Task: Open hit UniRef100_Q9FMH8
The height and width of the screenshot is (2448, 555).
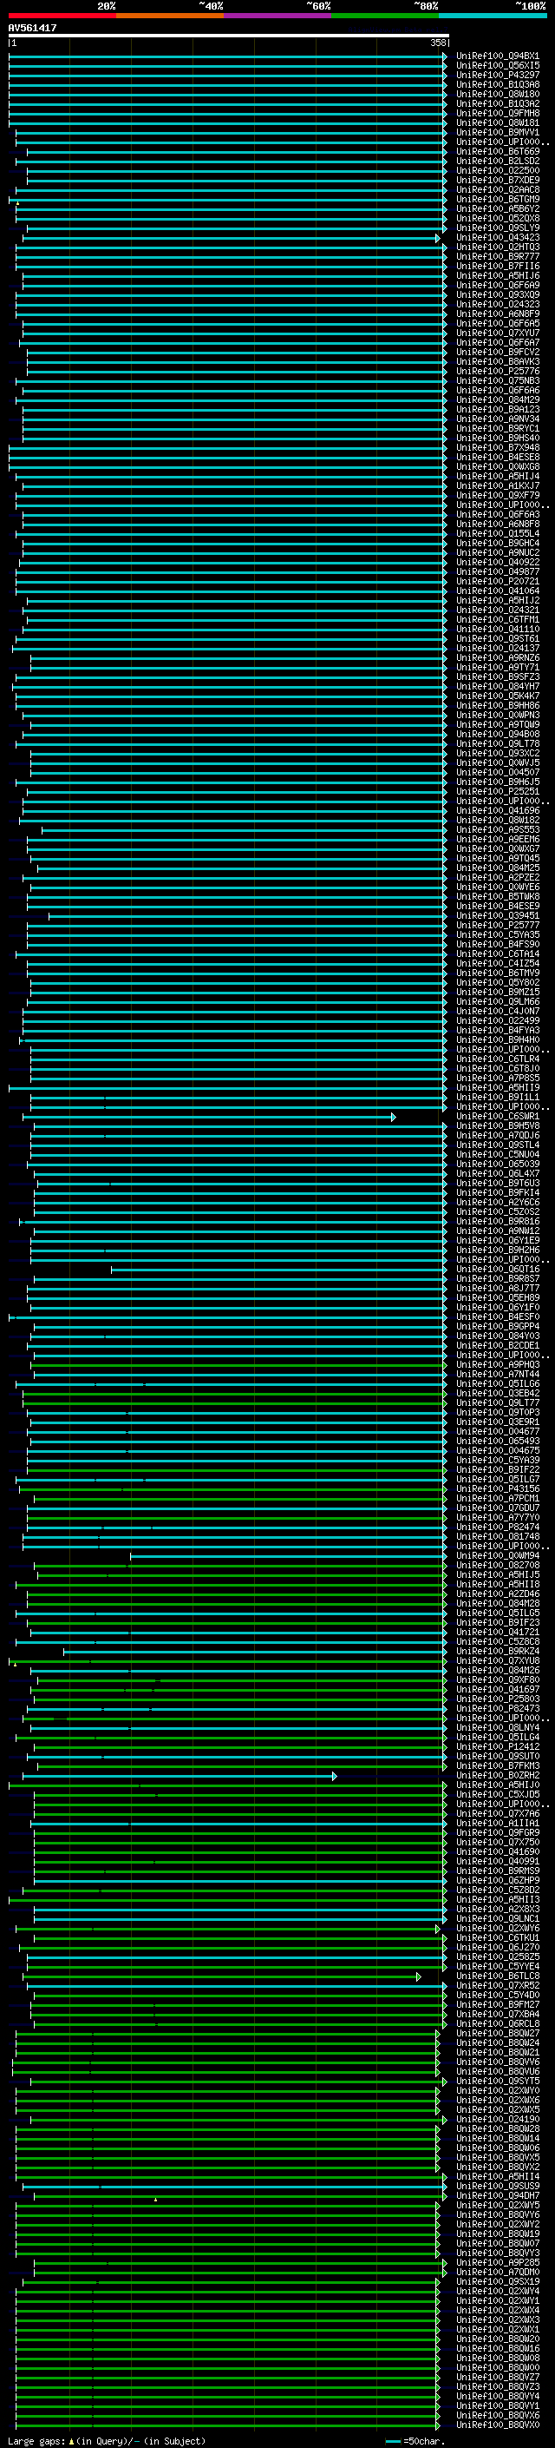Action: (x=497, y=113)
